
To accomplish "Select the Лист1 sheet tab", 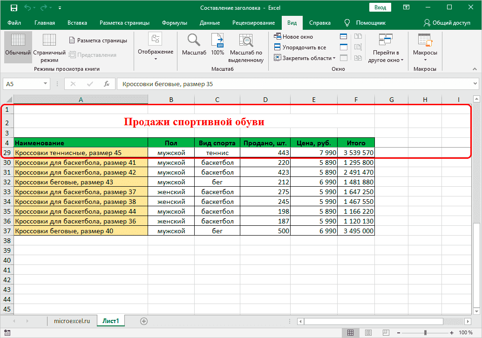I will coord(110,321).
